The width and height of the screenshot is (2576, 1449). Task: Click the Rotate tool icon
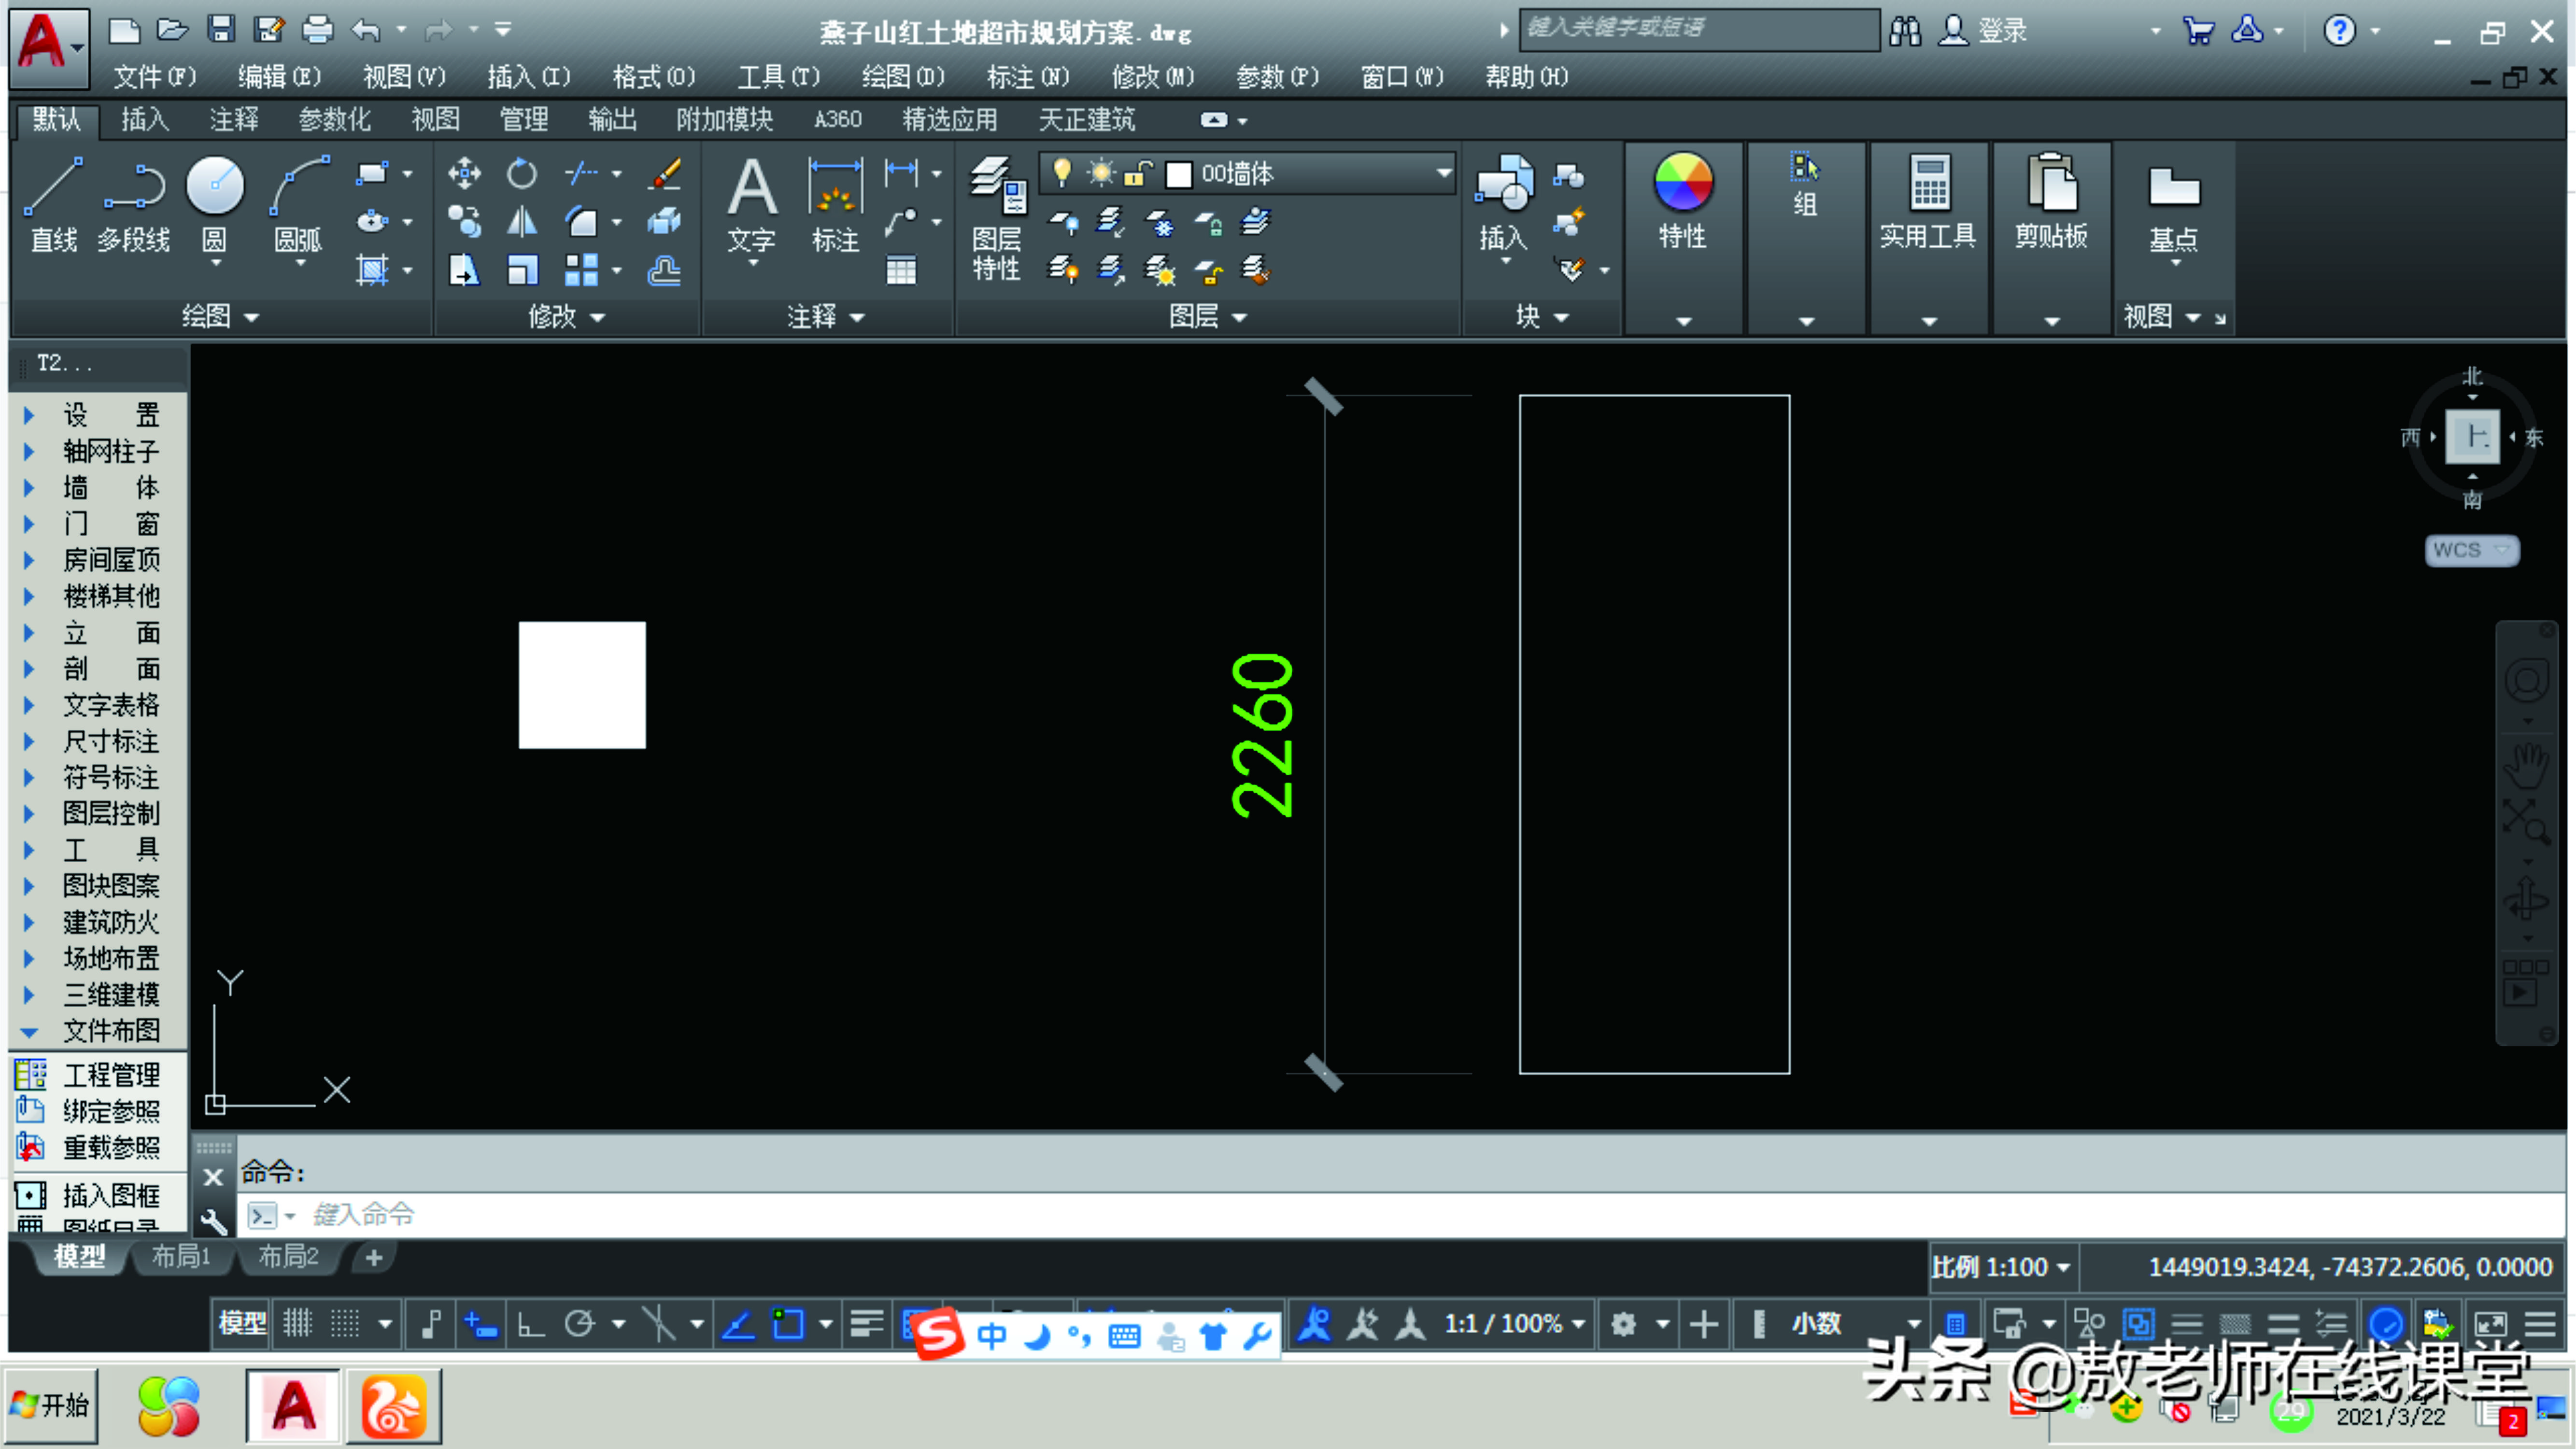click(522, 174)
